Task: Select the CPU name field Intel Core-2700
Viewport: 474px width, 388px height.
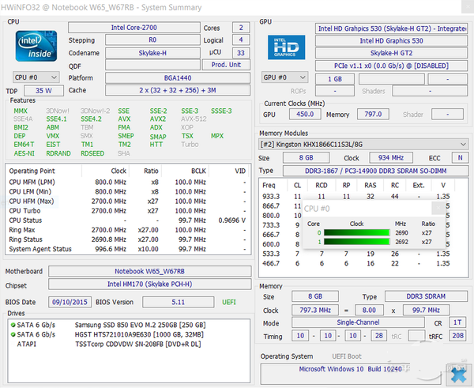Action: 134,28
